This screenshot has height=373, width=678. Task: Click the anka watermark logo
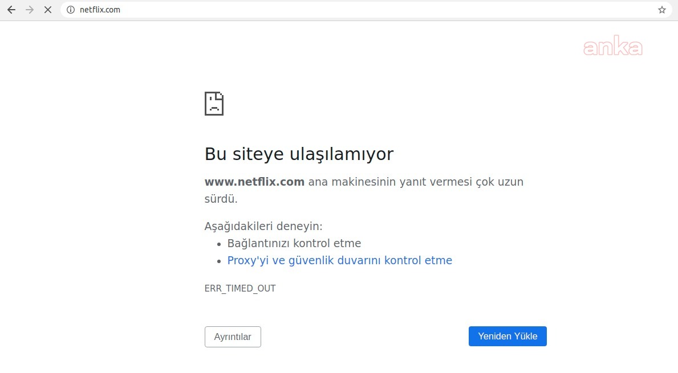[612, 48]
